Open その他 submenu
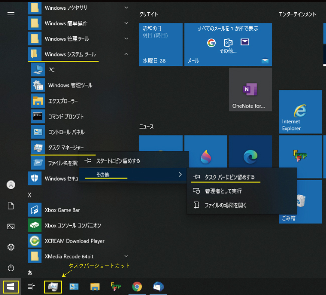This screenshot has height=295, width=326. point(133,175)
